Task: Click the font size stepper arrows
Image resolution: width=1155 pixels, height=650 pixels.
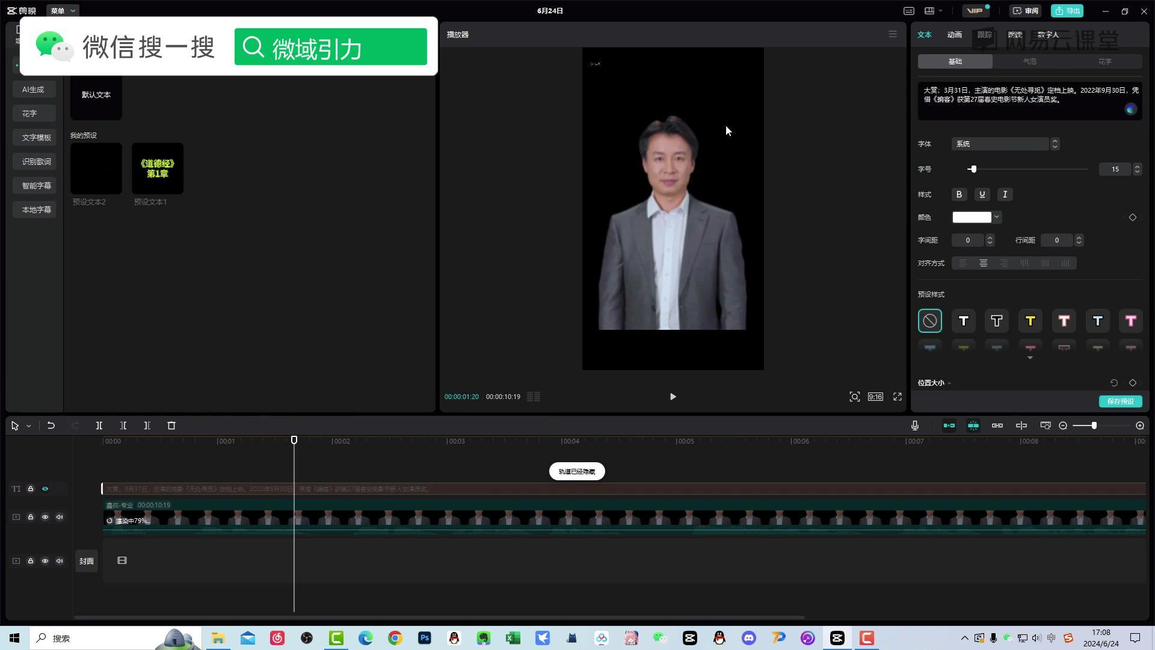Action: [x=1137, y=169]
